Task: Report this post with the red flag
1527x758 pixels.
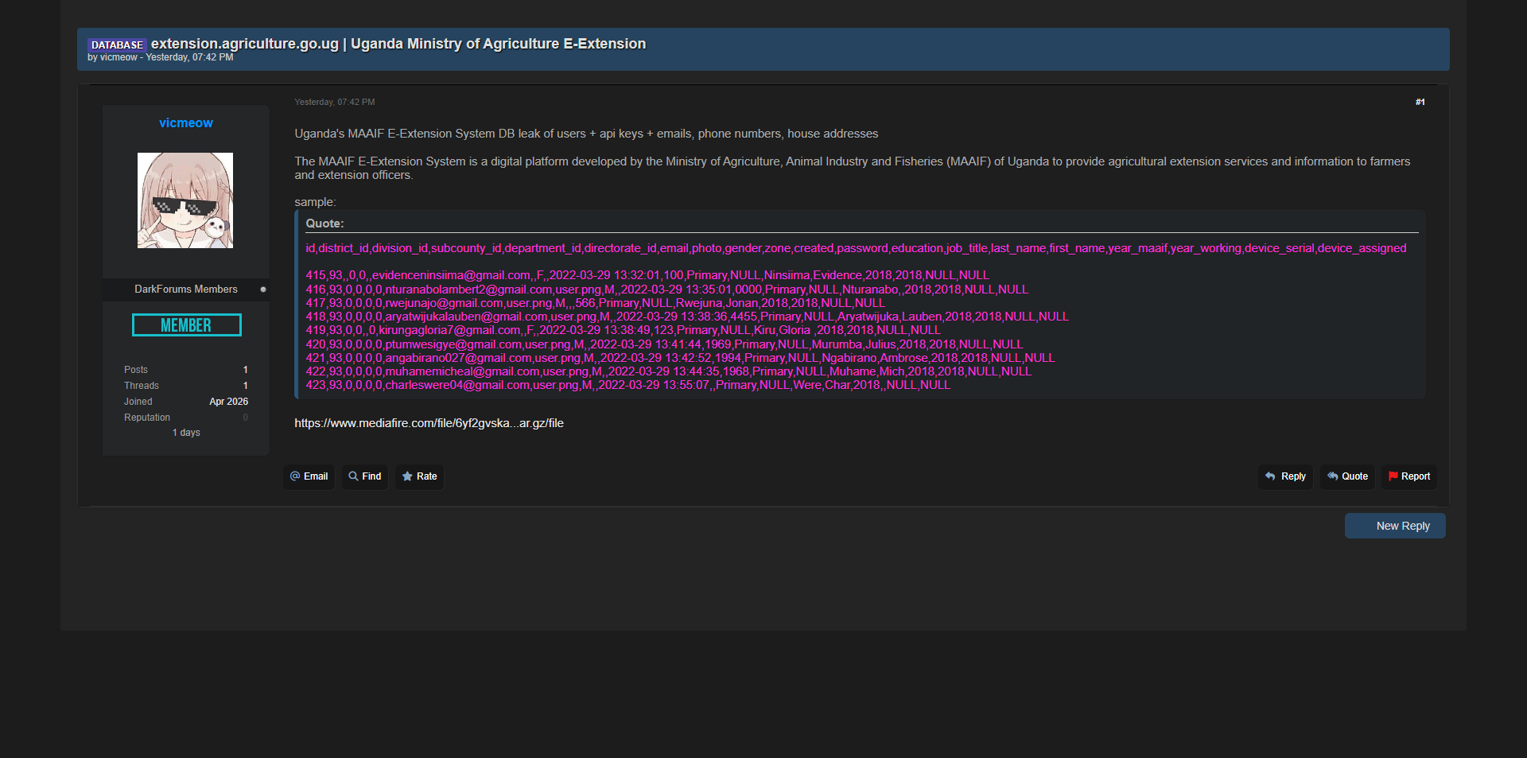Action: coord(1408,476)
